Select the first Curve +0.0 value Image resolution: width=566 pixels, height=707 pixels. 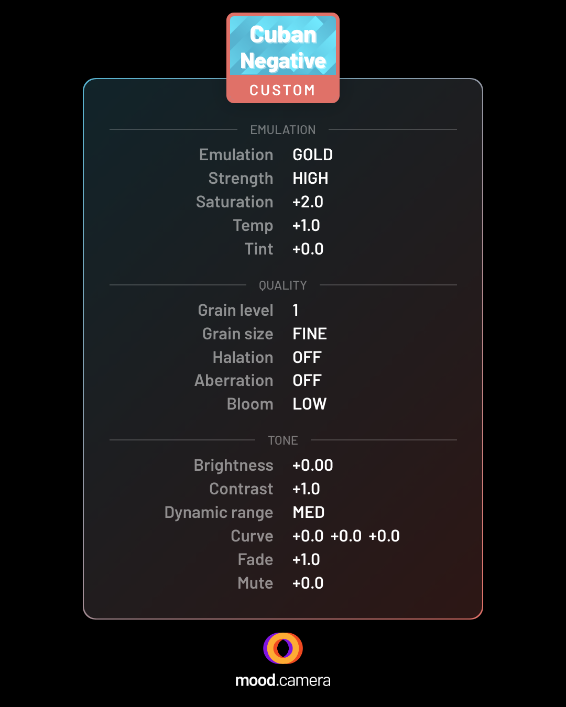click(x=308, y=536)
